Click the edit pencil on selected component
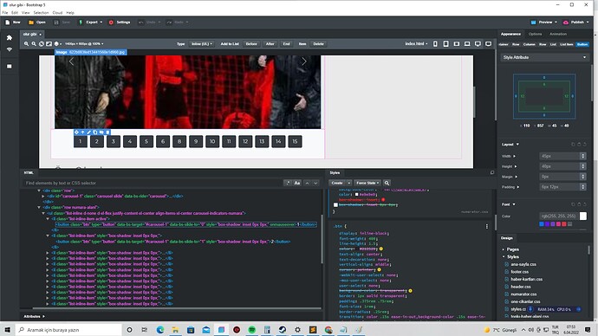Image resolution: width=598 pixels, height=336 pixels. (x=89, y=132)
